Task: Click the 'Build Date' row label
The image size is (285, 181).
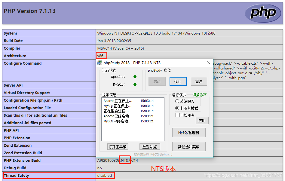Action: point(13,41)
